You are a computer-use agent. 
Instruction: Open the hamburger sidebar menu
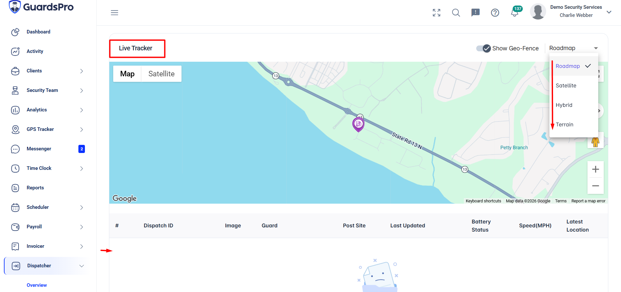coord(115,13)
